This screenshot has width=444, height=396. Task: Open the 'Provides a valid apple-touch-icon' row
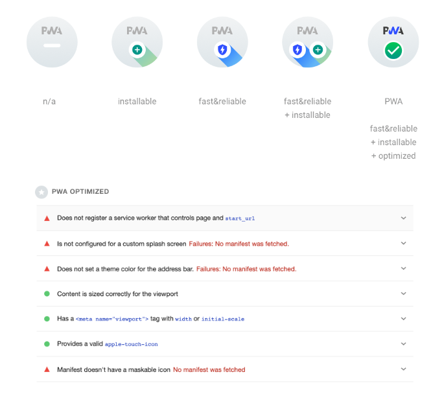(x=225, y=344)
